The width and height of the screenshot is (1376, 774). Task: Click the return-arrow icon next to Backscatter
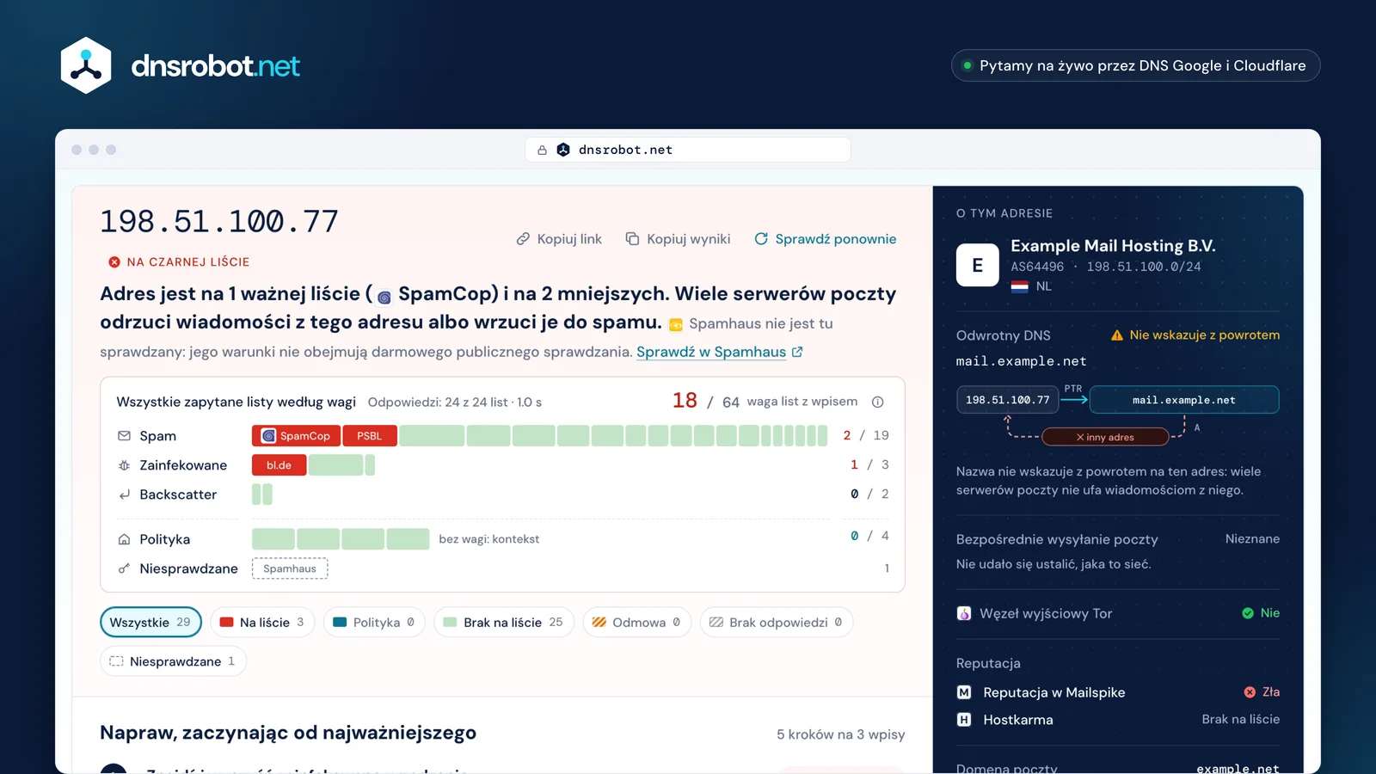(x=125, y=494)
